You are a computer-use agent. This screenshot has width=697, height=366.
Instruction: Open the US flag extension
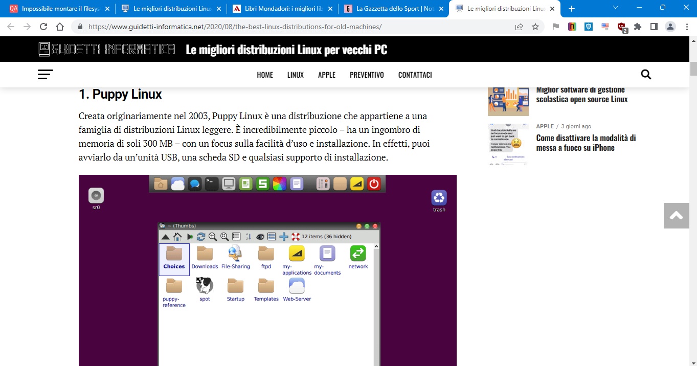605,27
